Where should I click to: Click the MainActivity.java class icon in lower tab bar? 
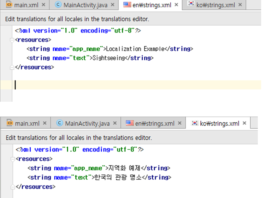59,123
